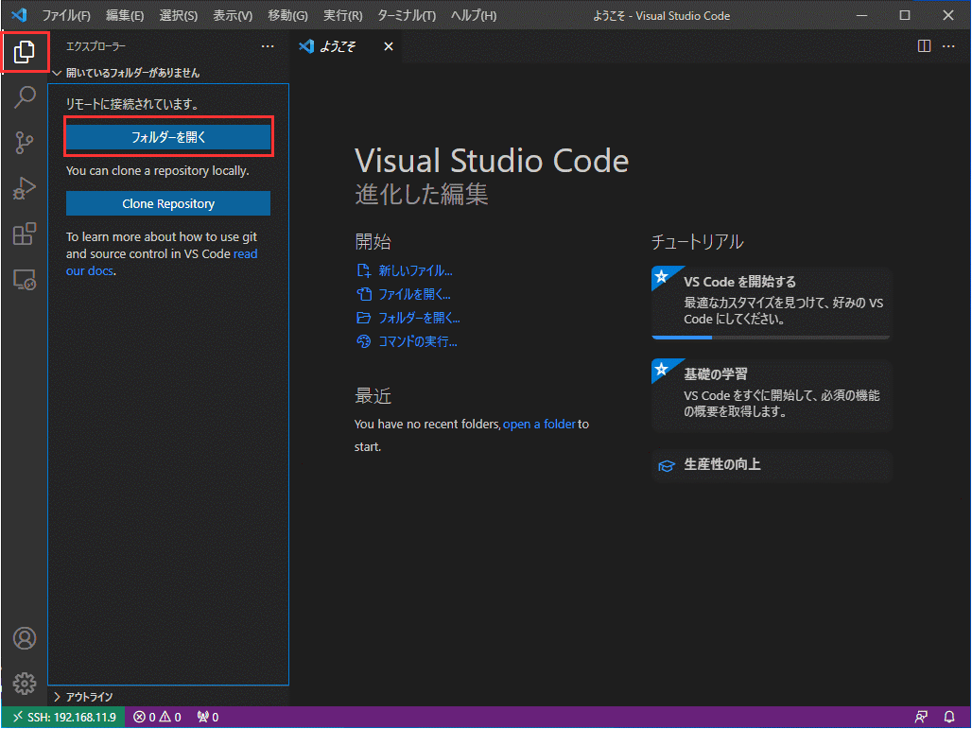Minimize the VS Code window

coord(861,15)
